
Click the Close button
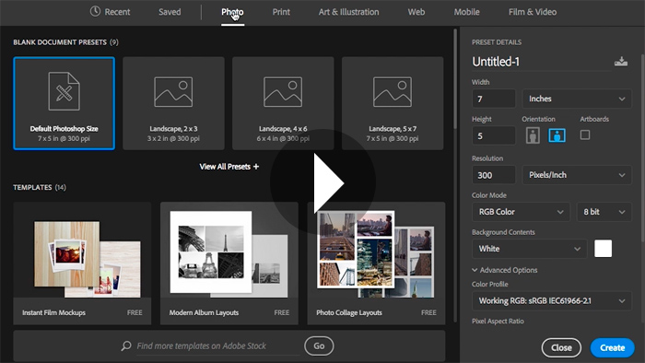point(561,347)
